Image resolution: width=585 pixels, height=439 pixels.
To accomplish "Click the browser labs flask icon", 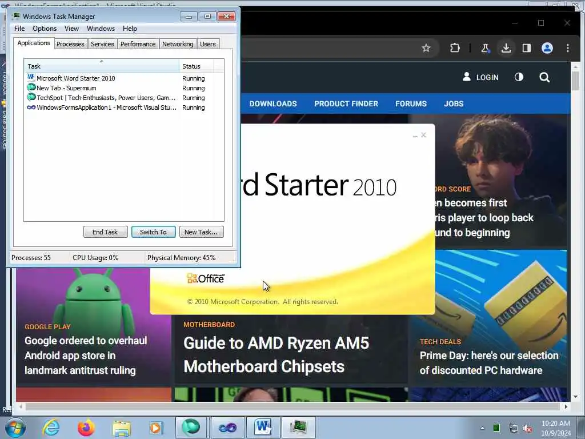I will pos(485,48).
